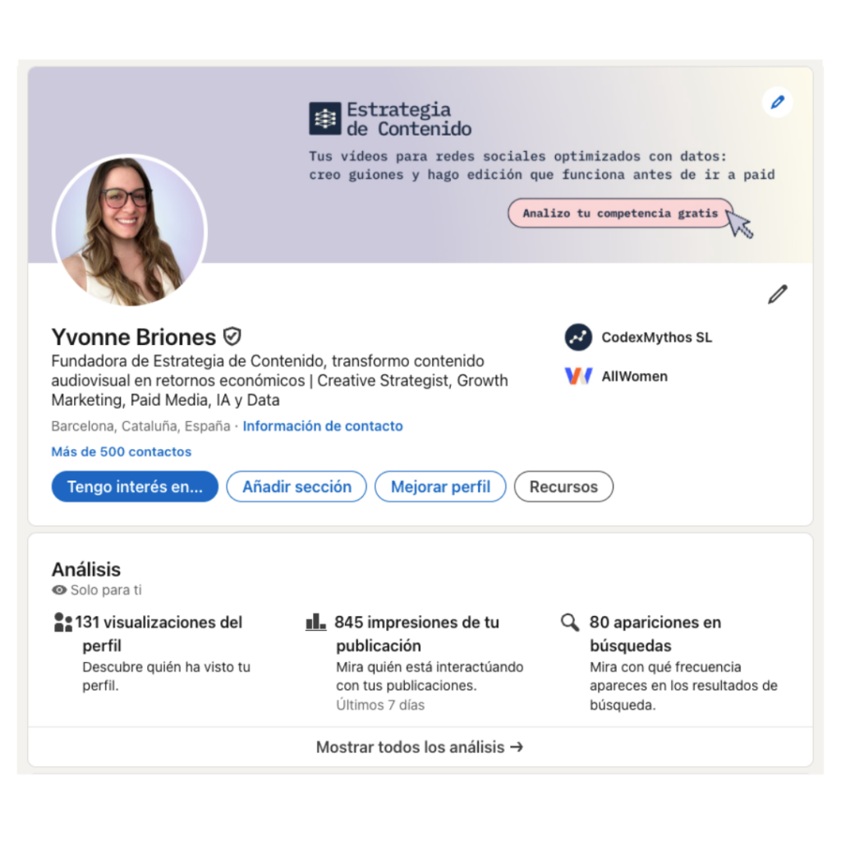Click the post impressions bar chart icon
Image resolution: width=841 pixels, height=841 pixels.
[x=315, y=623]
